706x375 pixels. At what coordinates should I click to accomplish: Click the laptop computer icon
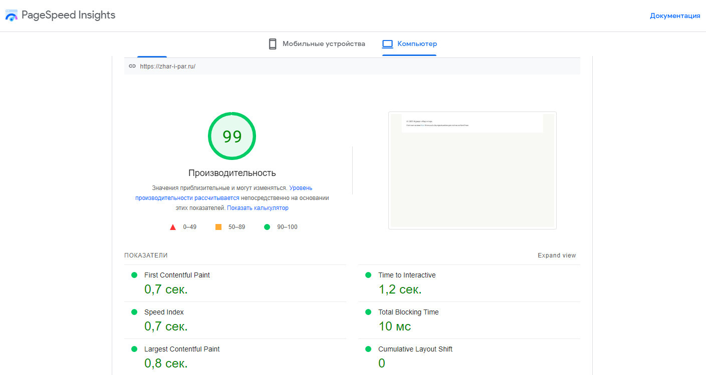387,44
